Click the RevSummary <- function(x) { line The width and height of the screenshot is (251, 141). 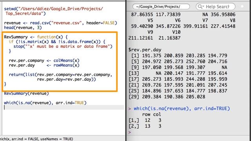click(x=36, y=37)
